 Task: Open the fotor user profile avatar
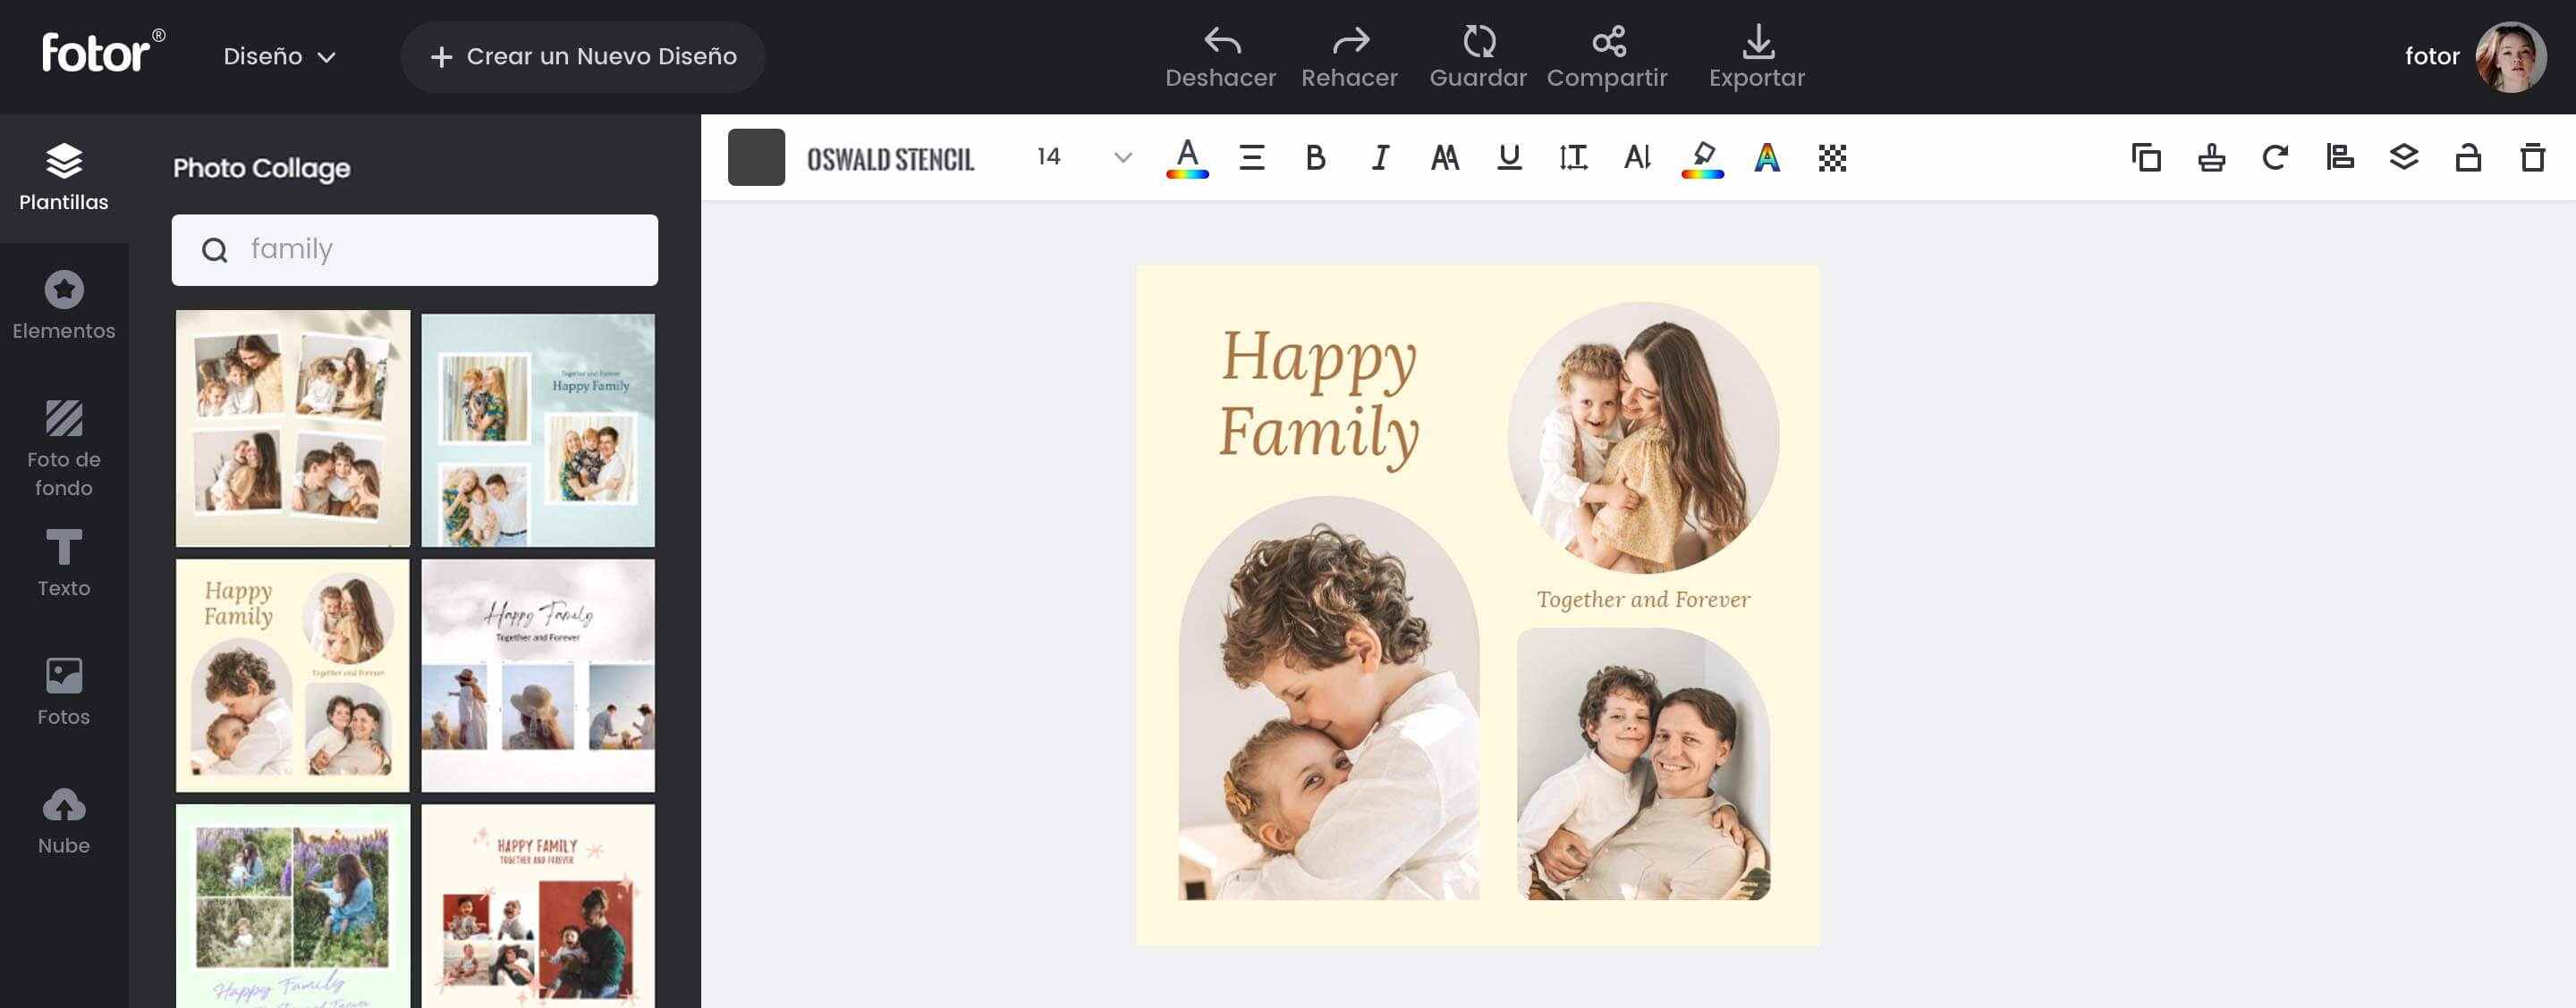point(2510,57)
